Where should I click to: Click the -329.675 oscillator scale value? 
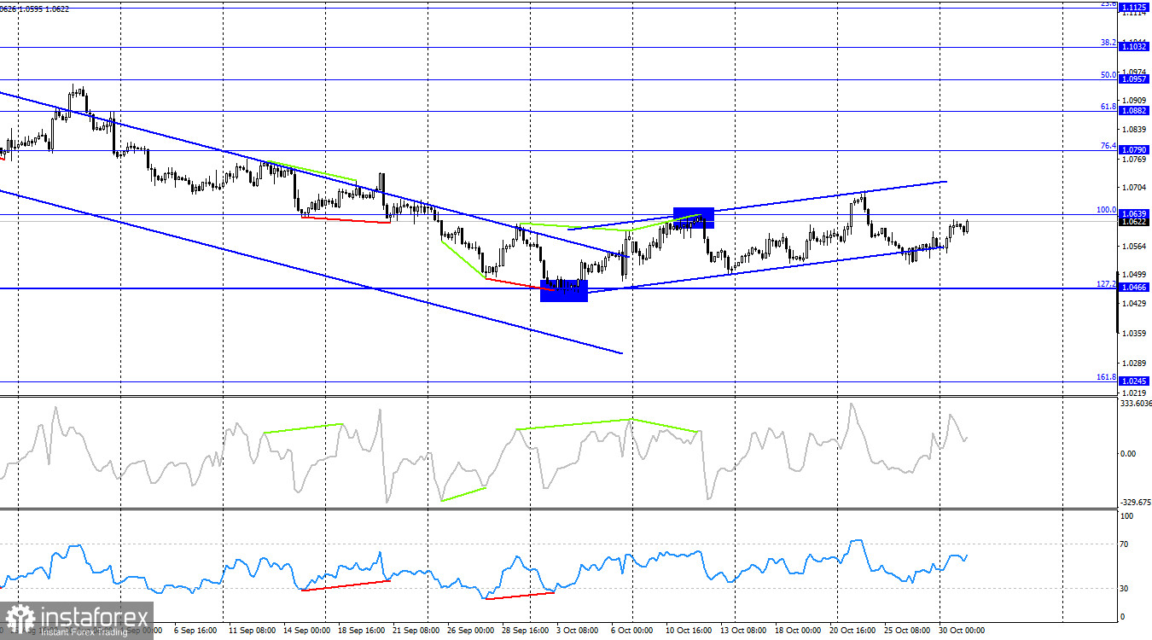click(x=1135, y=503)
